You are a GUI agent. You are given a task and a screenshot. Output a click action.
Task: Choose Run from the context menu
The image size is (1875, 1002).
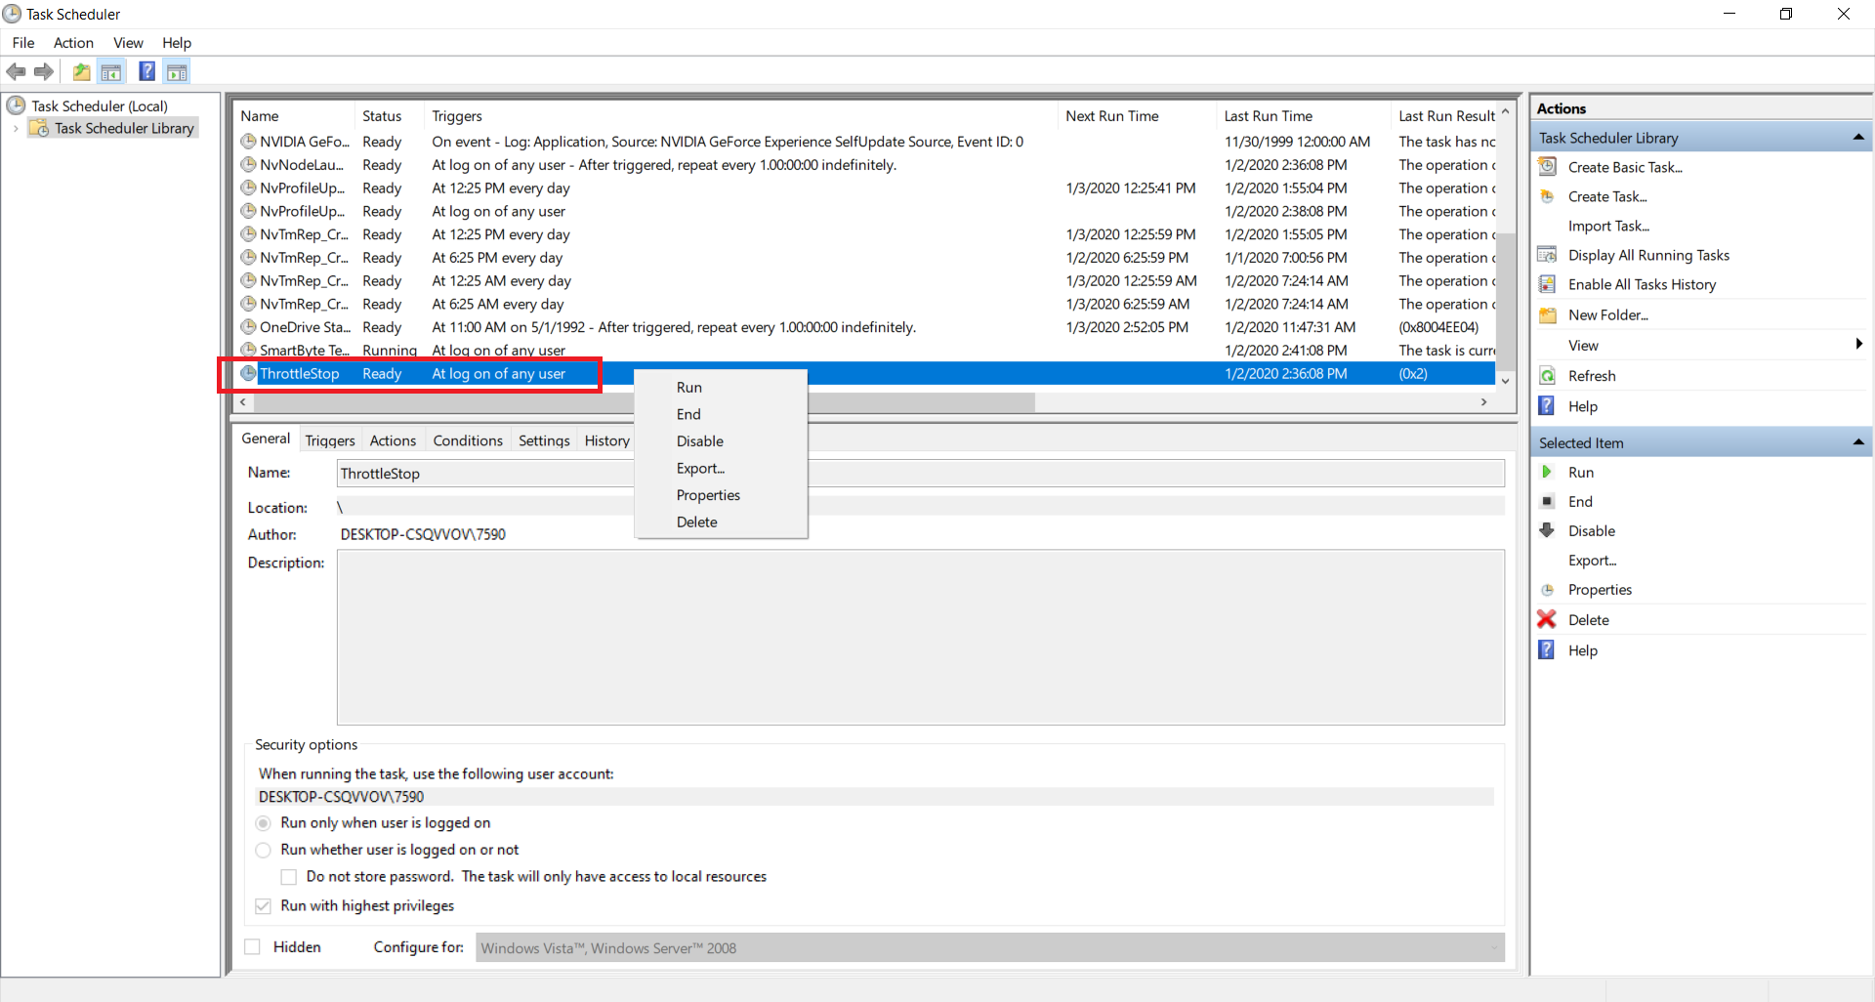tap(721, 388)
